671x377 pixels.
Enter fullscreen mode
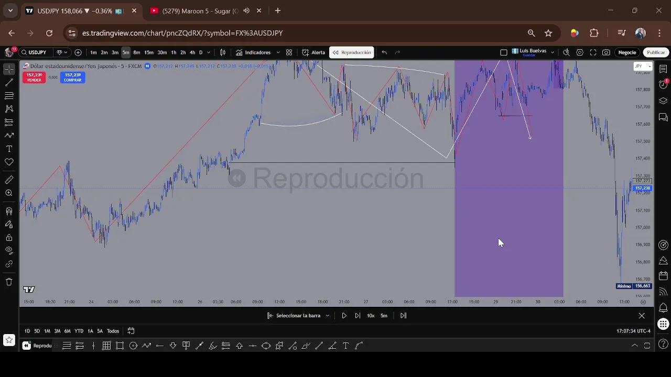point(593,52)
